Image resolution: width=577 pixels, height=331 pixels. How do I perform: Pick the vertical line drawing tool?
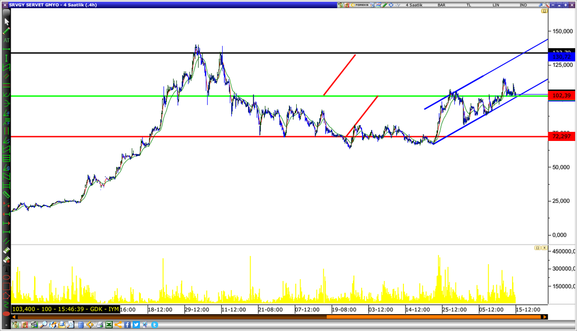pyautogui.click(x=6, y=58)
